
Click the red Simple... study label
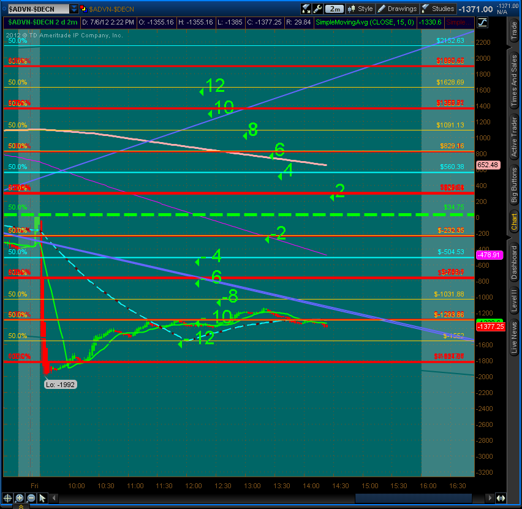click(459, 22)
